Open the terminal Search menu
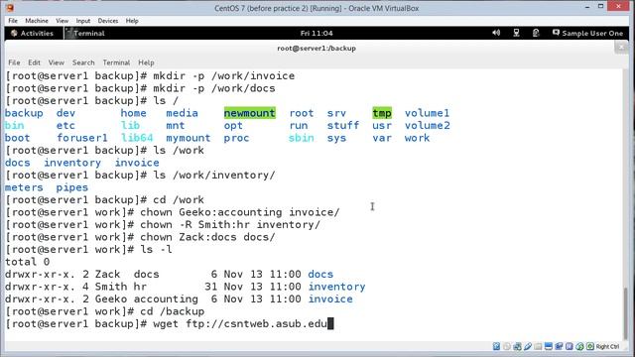The width and height of the screenshot is (635, 357). (83, 62)
